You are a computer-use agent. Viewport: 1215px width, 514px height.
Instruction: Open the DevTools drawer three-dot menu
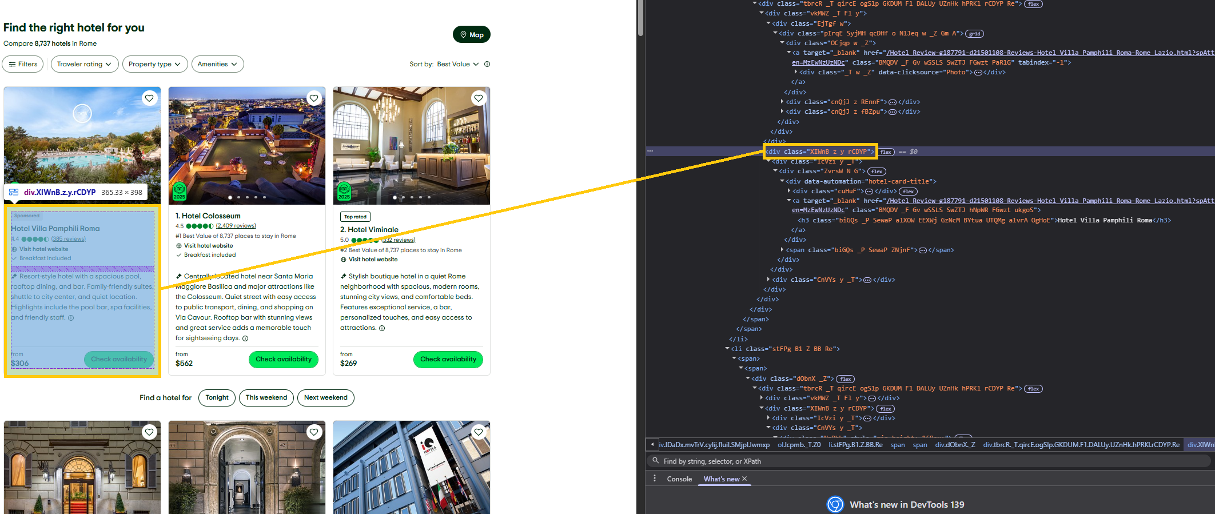(655, 479)
